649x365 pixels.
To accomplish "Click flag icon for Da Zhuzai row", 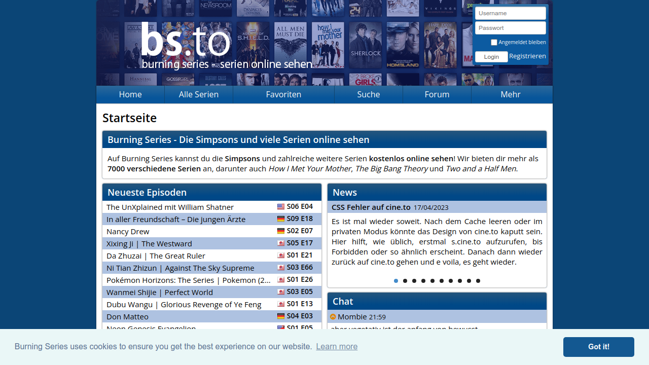I will 281,255.
